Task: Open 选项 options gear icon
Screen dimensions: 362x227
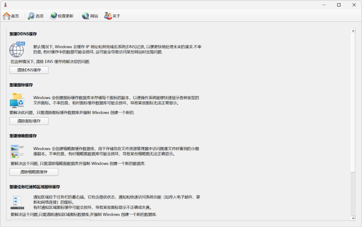Action: (x=31, y=16)
